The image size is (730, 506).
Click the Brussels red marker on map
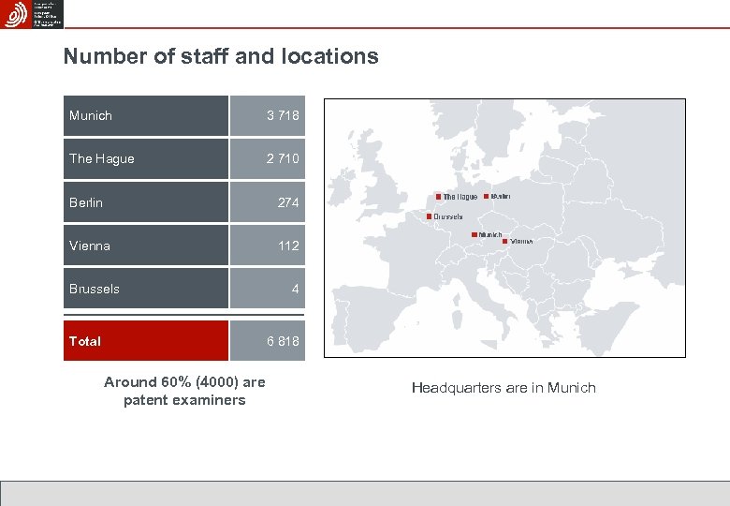click(429, 216)
